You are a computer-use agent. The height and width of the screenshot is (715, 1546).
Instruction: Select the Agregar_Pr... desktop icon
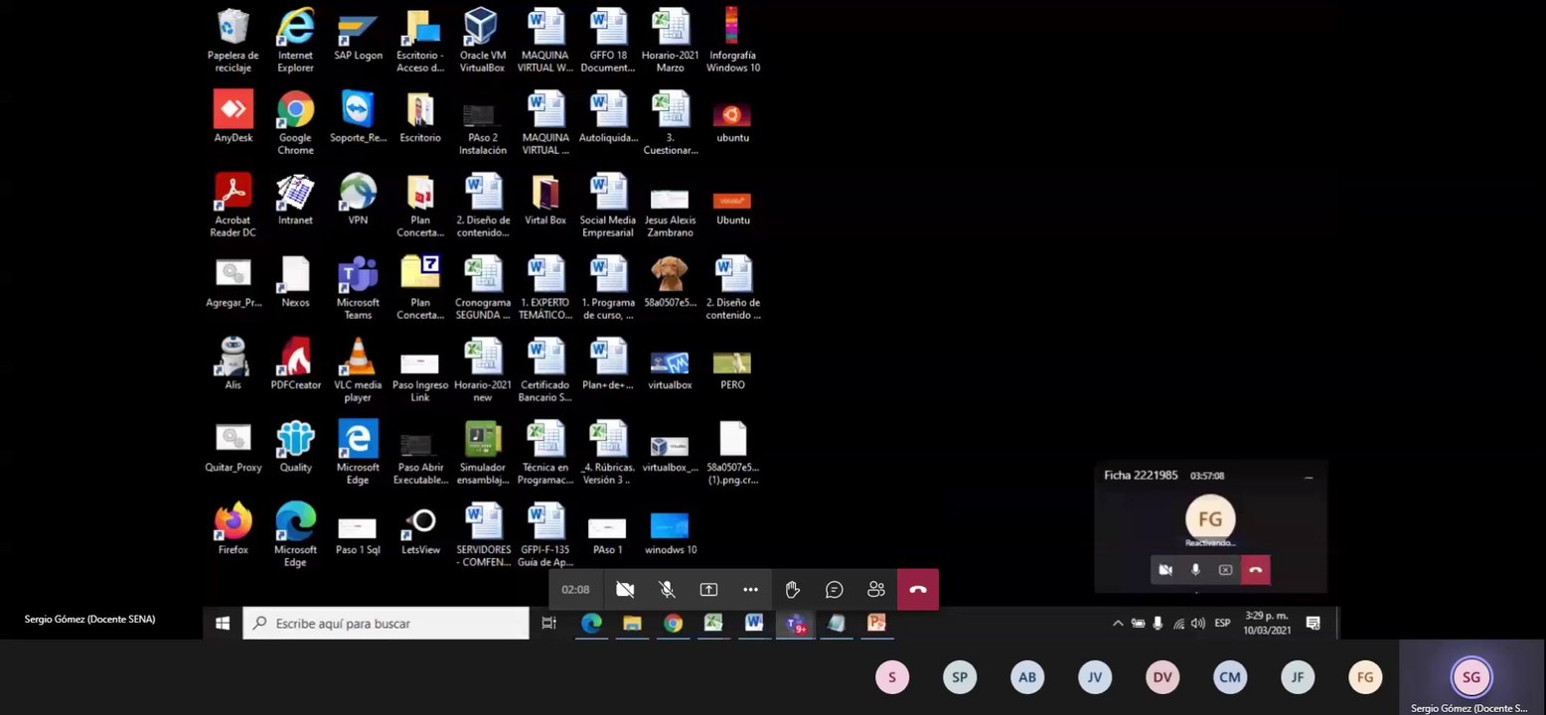tap(232, 282)
